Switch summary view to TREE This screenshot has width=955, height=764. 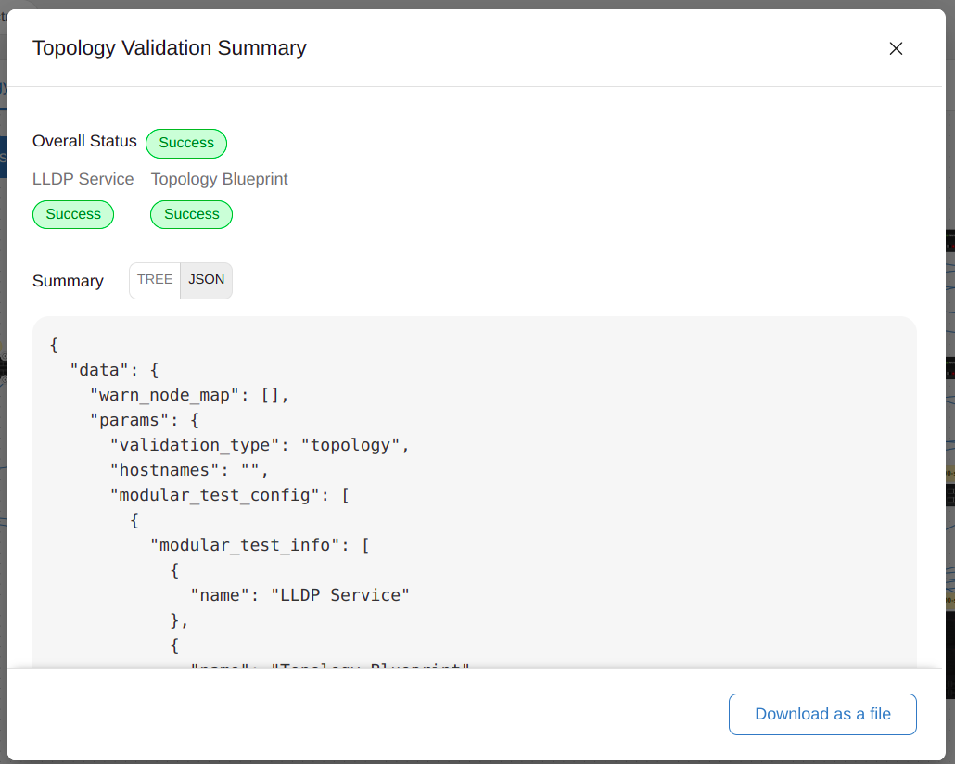(x=155, y=280)
